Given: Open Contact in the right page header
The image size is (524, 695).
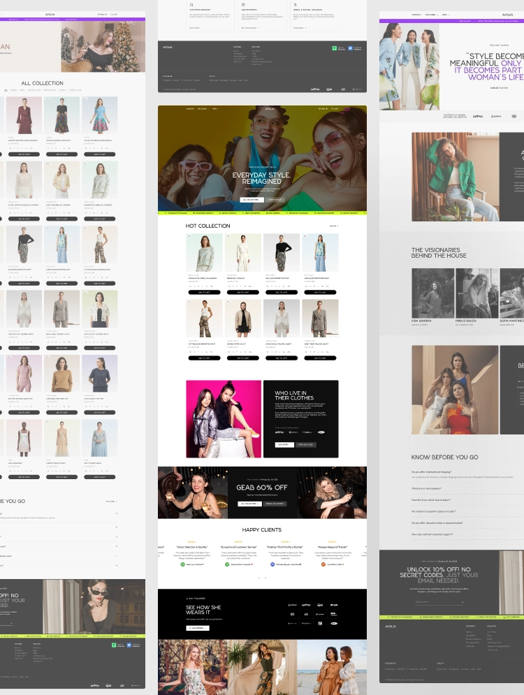Looking at the screenshot, I should tap(416, 15).
